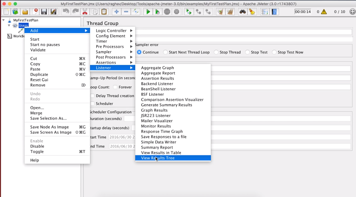Enable the Scheduler checkbox
Image resolution: width=356 pixels, height=197 pixels.
click(x=92, y=104)
